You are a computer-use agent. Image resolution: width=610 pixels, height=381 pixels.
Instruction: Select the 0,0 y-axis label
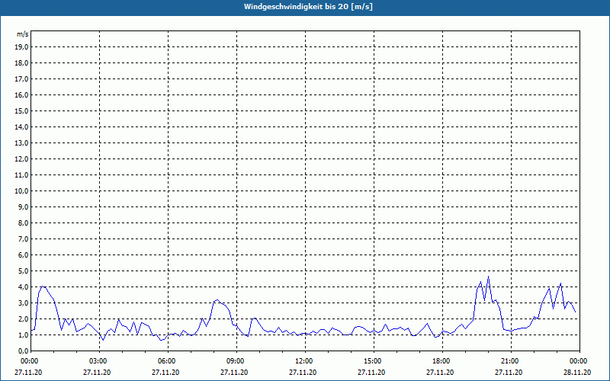[23, 351]
